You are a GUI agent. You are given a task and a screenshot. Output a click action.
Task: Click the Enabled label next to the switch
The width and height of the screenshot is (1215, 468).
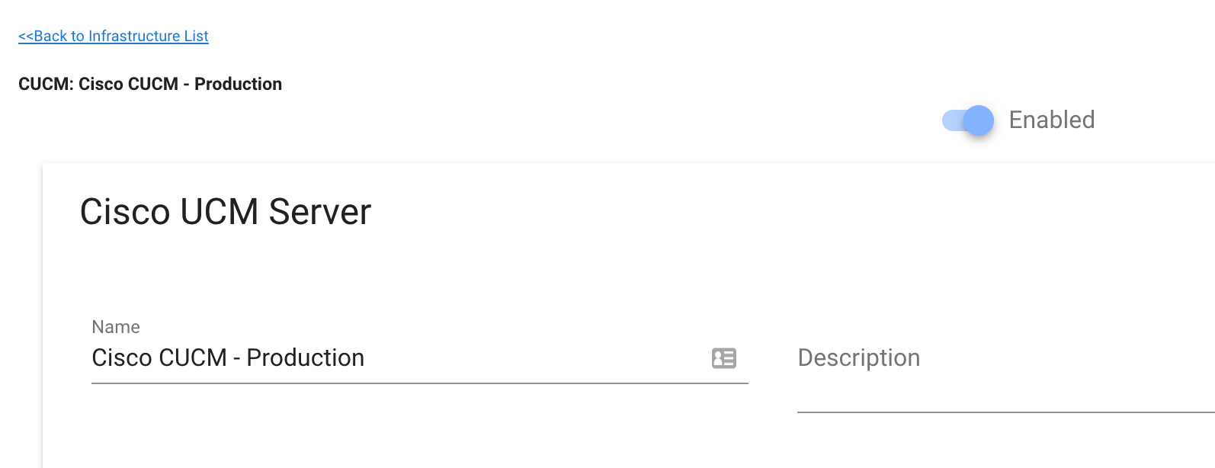1051,120
